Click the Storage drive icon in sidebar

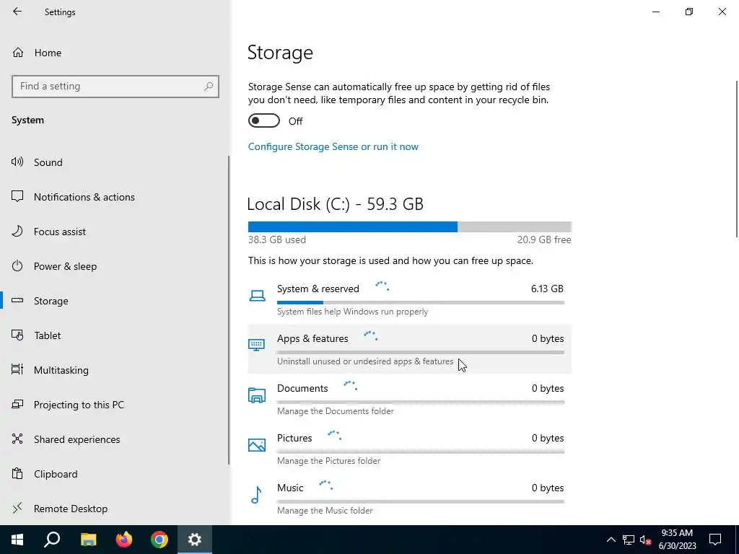pyautogui.click(x=17, y=301)
